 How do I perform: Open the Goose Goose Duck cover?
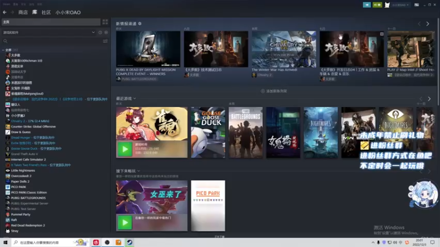point(208,132)
